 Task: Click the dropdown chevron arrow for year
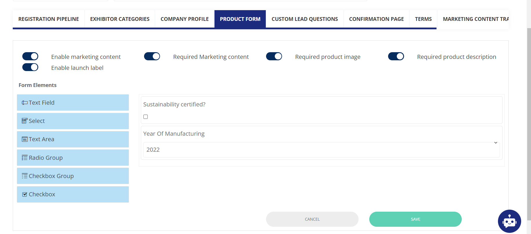click(496, 143)
